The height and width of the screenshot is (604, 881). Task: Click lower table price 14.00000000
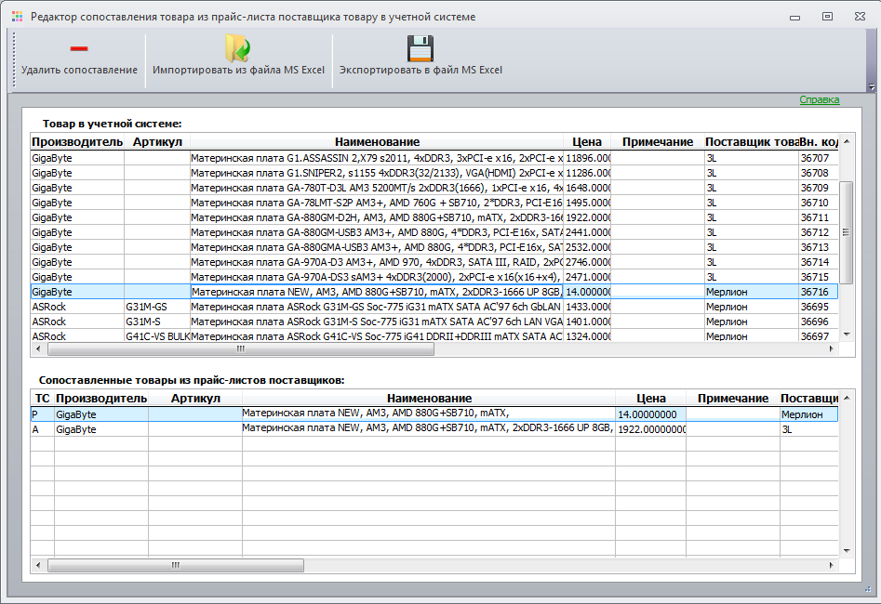click(650, 414)
